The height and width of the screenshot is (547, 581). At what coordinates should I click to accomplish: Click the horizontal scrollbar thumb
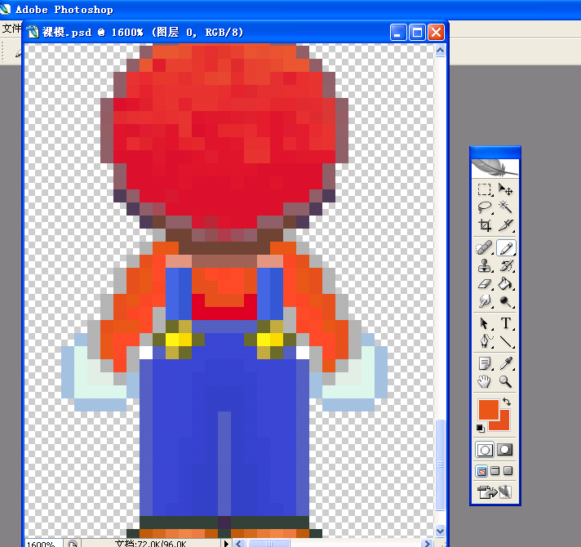pos(268,543)
